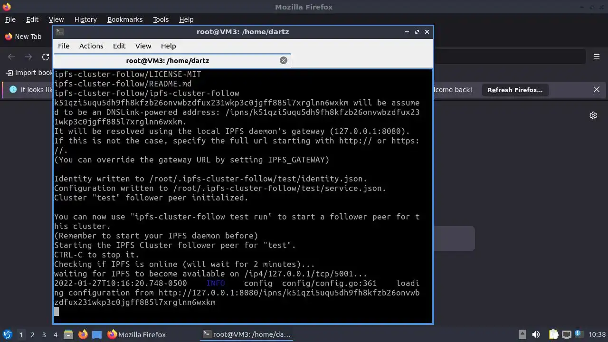Open new tab personalize gear settings
This screenshot has height=342, width=608.
click(593, 115)
